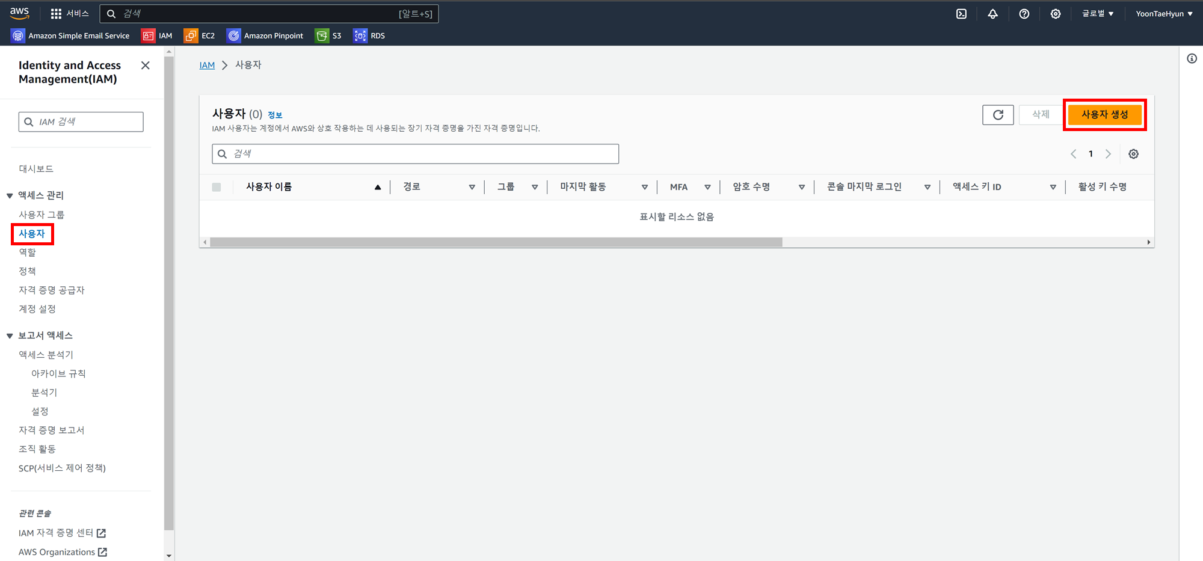Select 사용자 in the sidebar
The image size is (1203, 561).
[x=32, y=233]
